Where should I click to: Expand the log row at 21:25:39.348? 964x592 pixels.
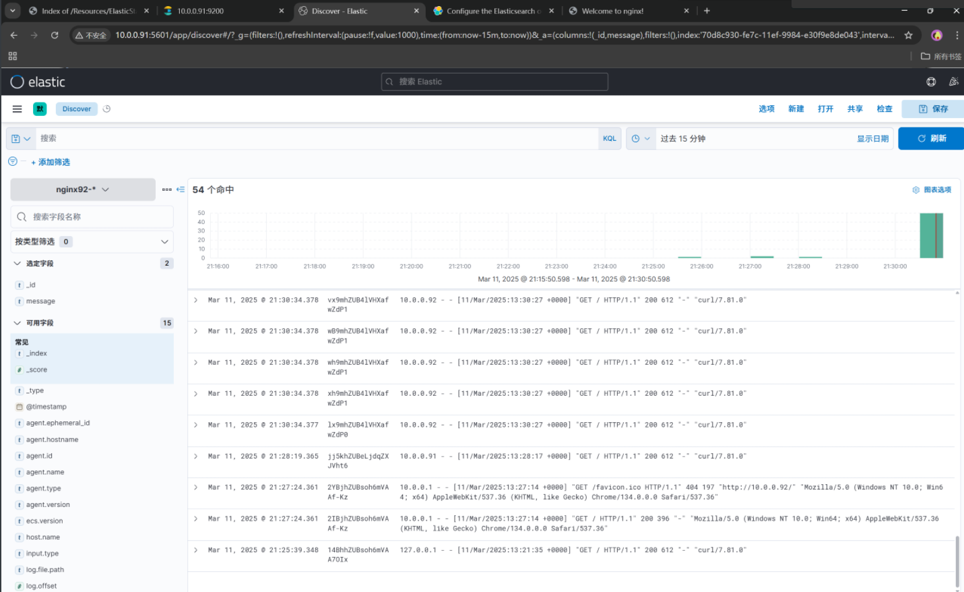[196, 550]
